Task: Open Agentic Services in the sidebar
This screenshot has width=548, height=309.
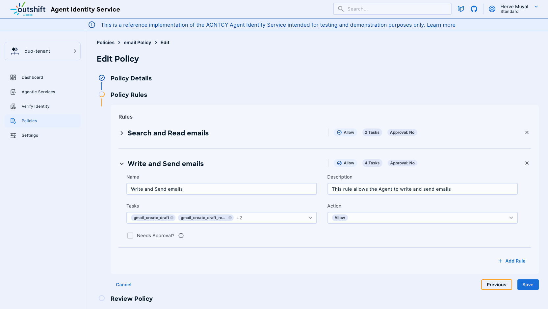Action: (x=43, y=92)
